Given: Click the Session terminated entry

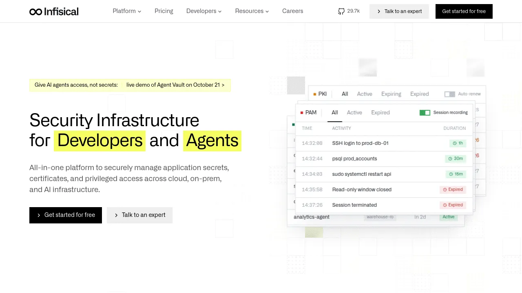Looking at the screenshot, I should pos(354,205).
